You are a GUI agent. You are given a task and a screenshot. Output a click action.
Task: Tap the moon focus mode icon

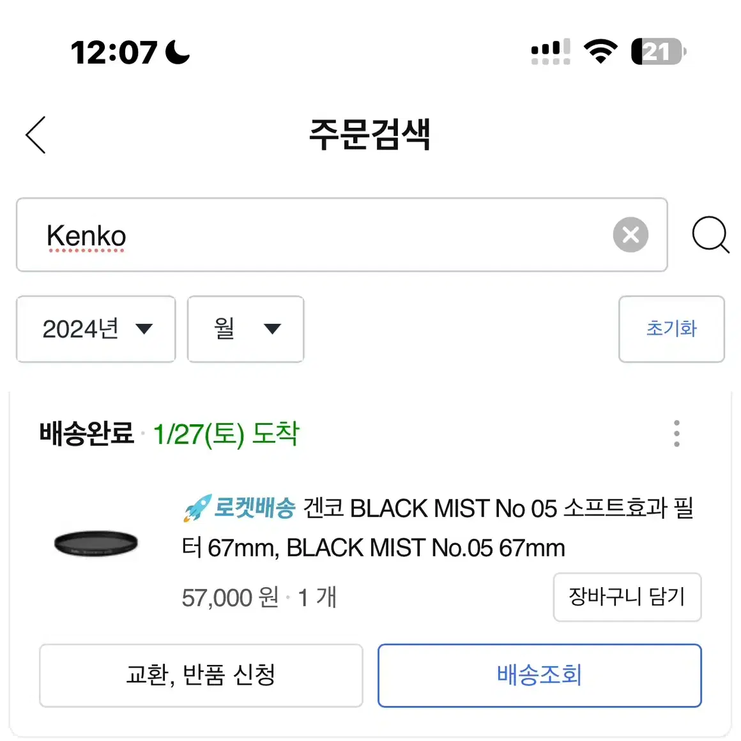pyautogui.click(x=178, y=52)
